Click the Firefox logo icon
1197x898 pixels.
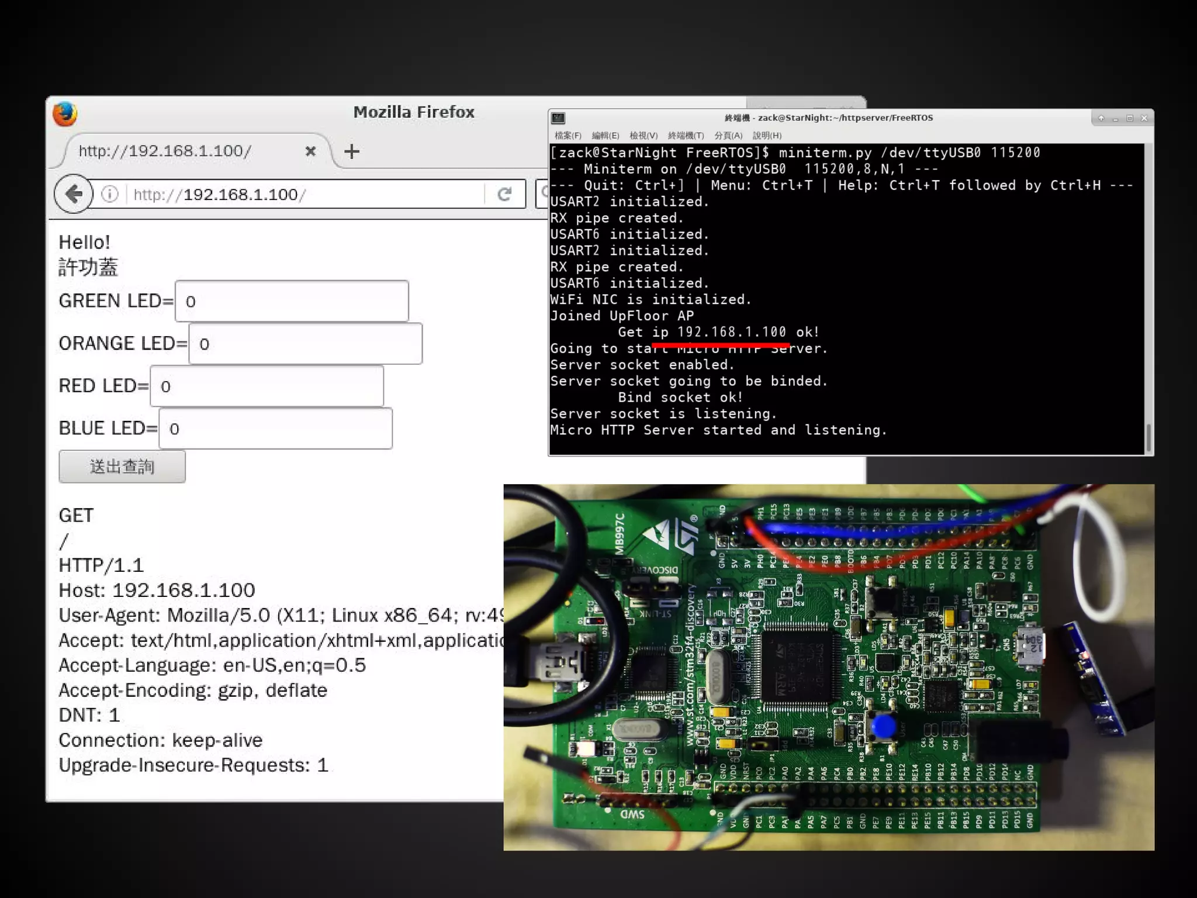(x=65, y=113)
